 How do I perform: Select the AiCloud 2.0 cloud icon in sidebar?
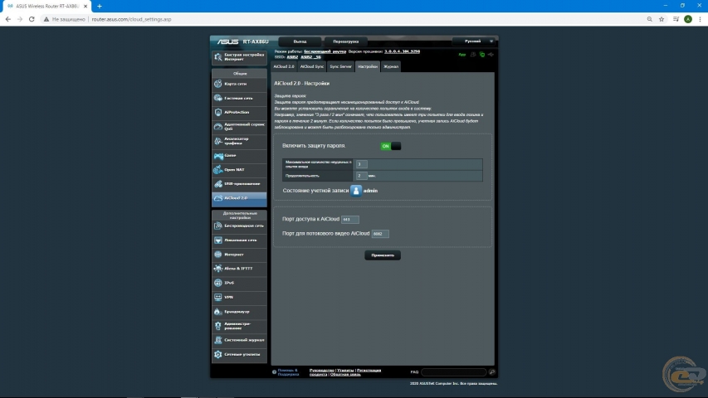click(218, 198)
